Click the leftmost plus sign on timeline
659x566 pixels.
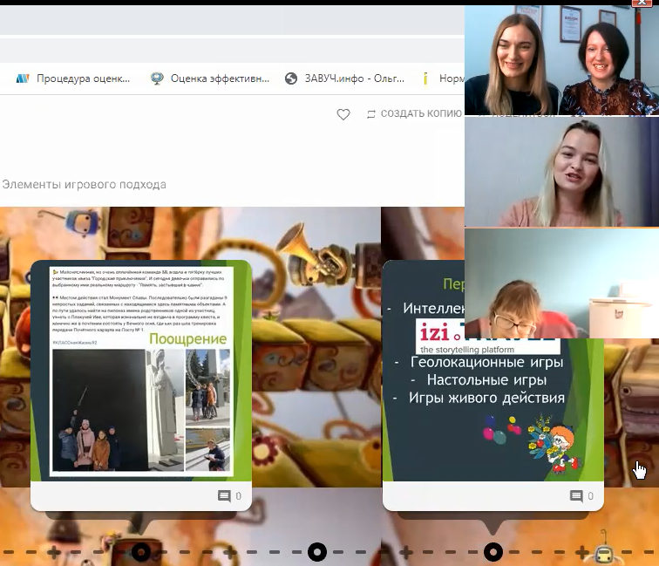53,552
